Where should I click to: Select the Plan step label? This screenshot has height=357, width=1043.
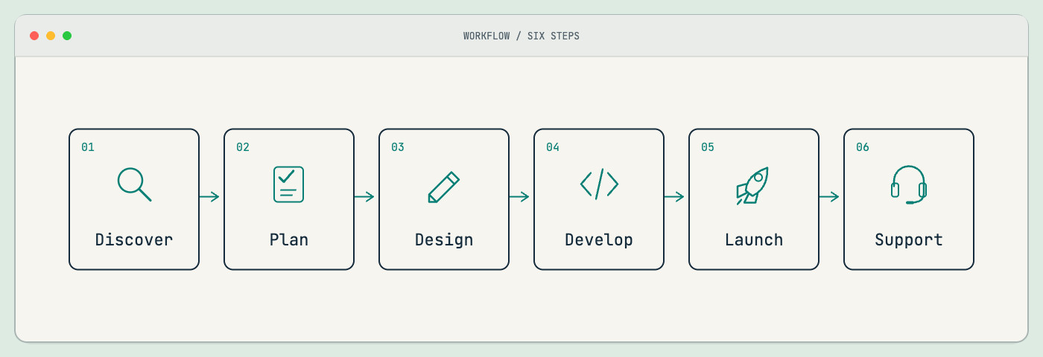pos(289,239)
